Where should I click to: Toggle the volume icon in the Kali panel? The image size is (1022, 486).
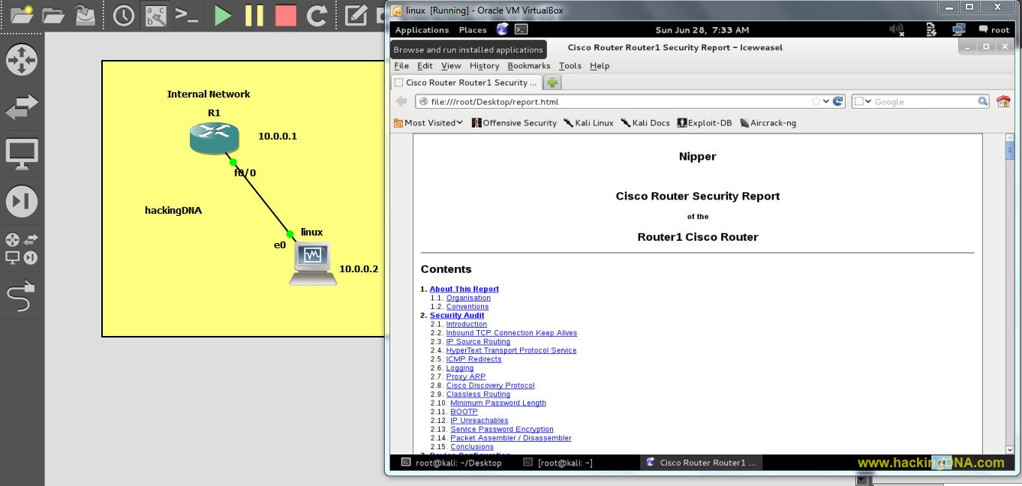896,30
